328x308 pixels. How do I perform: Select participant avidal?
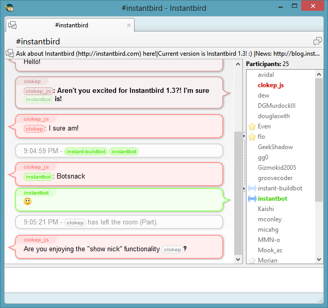(x=281, y=75)
